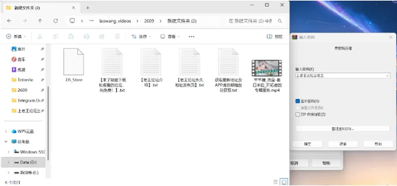The image size is (397, 186).
Task: Click the Delete trash icon
Action: coord(117,37)
